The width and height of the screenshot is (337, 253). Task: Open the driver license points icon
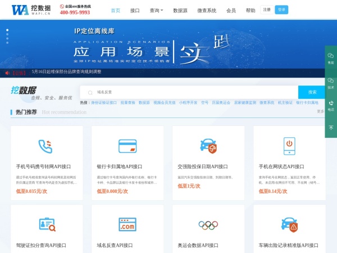[46, 225]
